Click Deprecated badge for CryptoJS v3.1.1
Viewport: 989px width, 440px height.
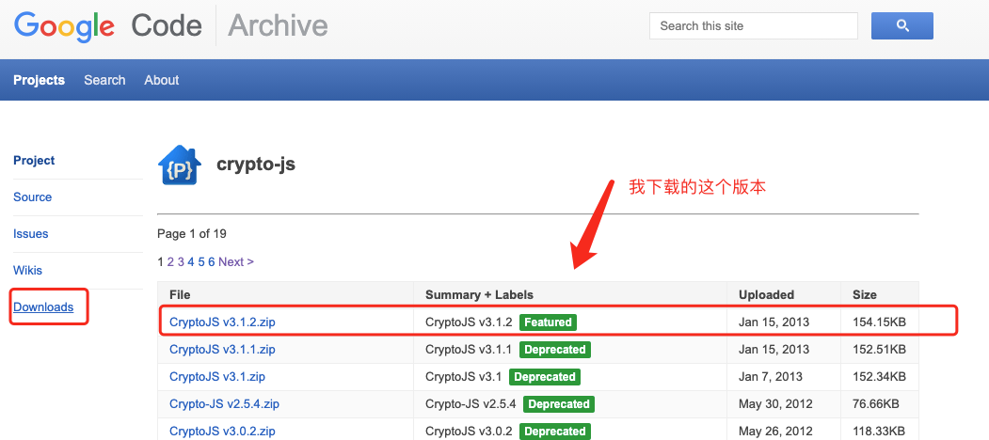[555, 349]
